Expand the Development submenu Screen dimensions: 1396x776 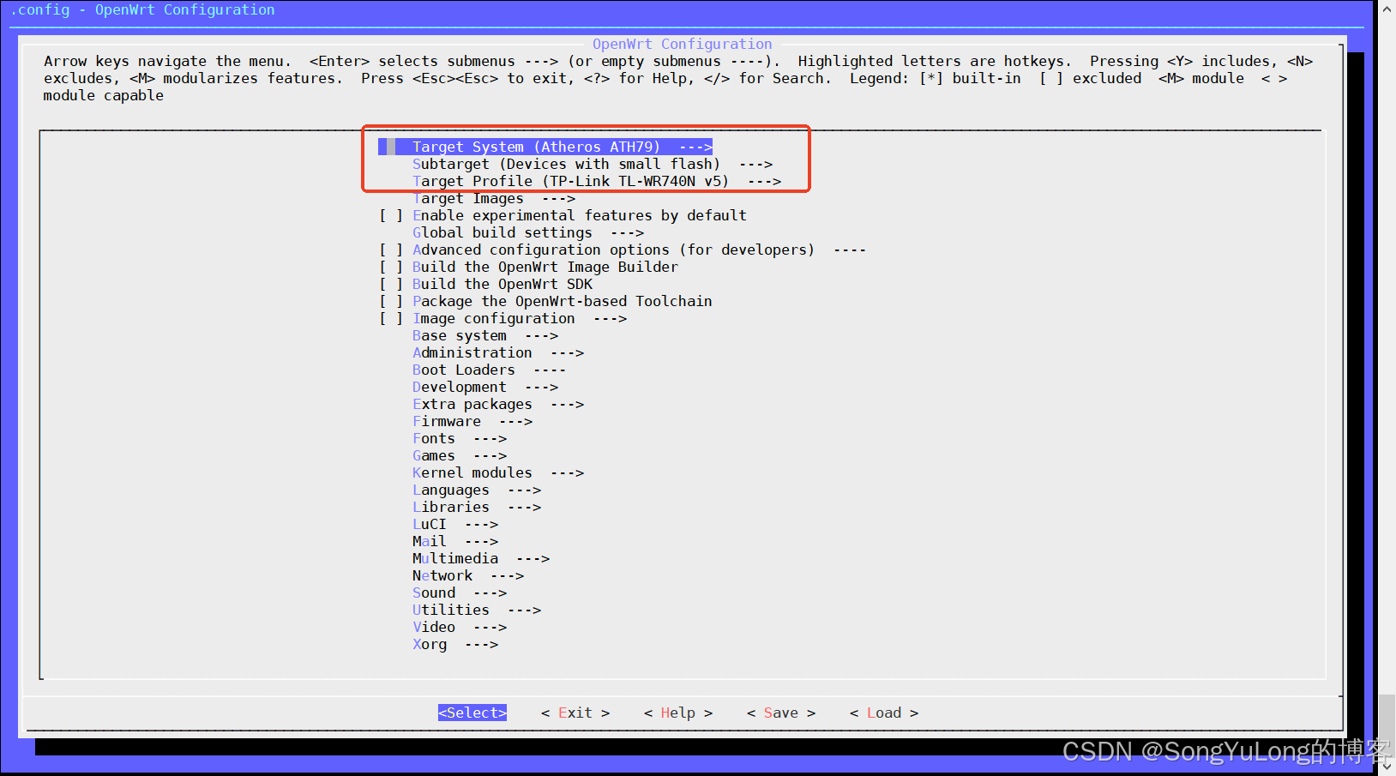point(485,387)
